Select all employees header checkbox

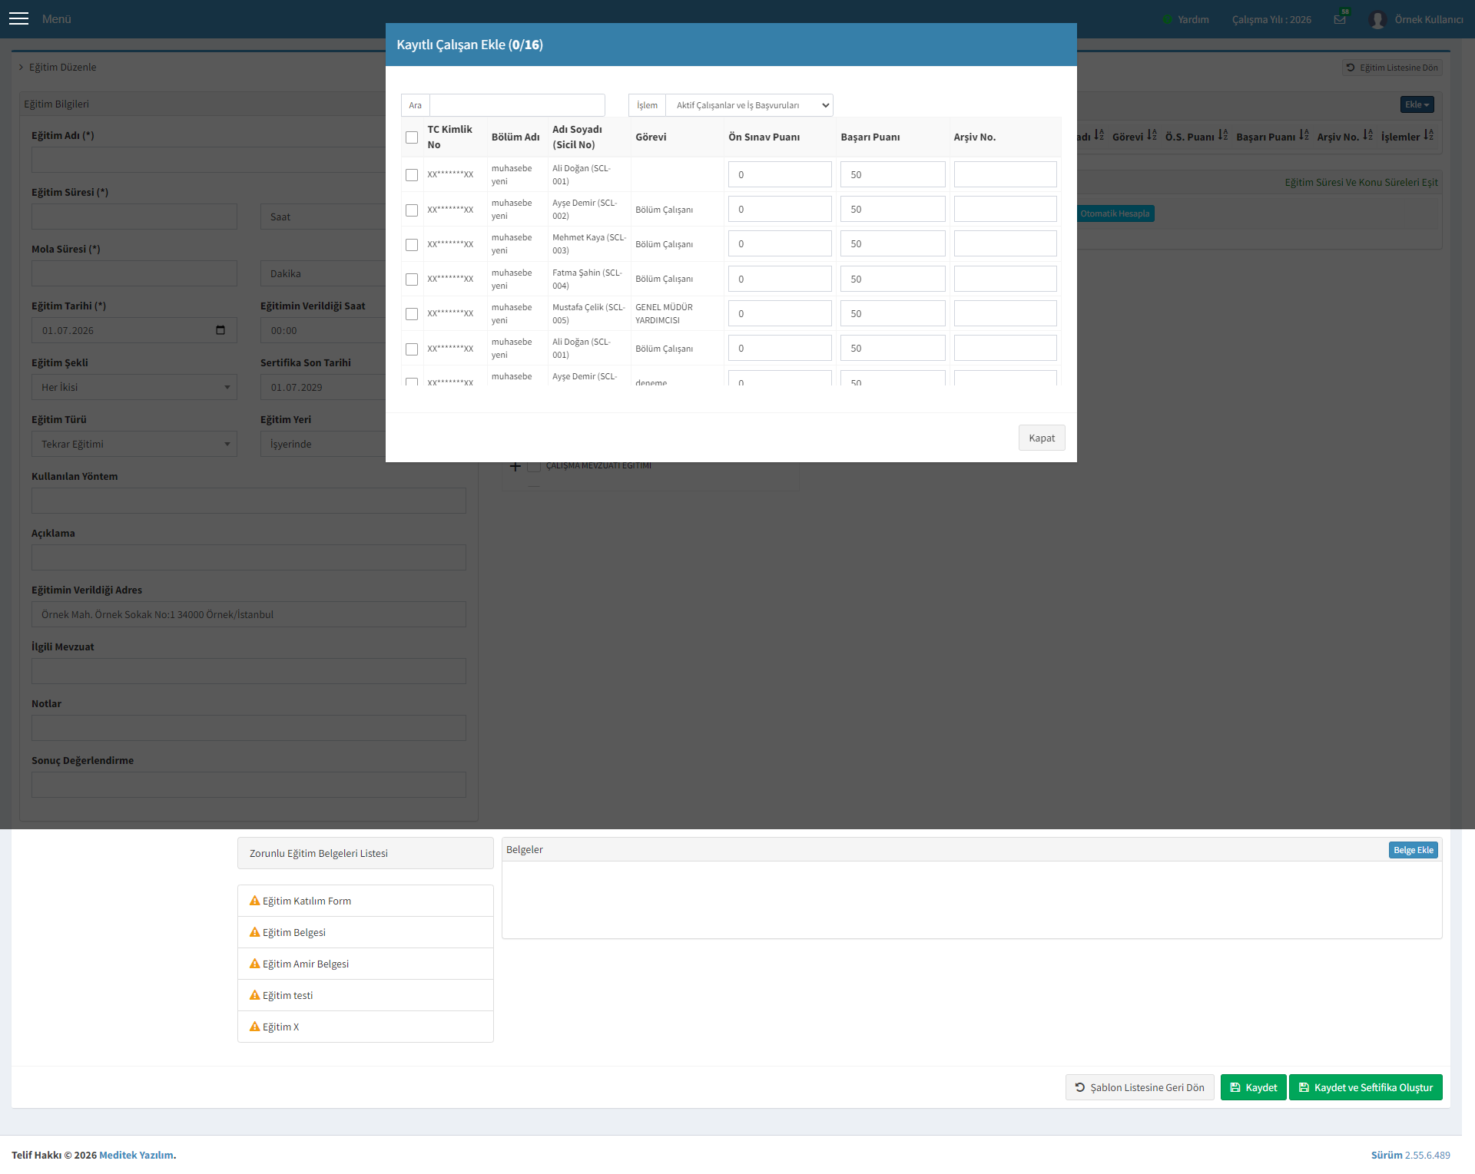[412, 137]
